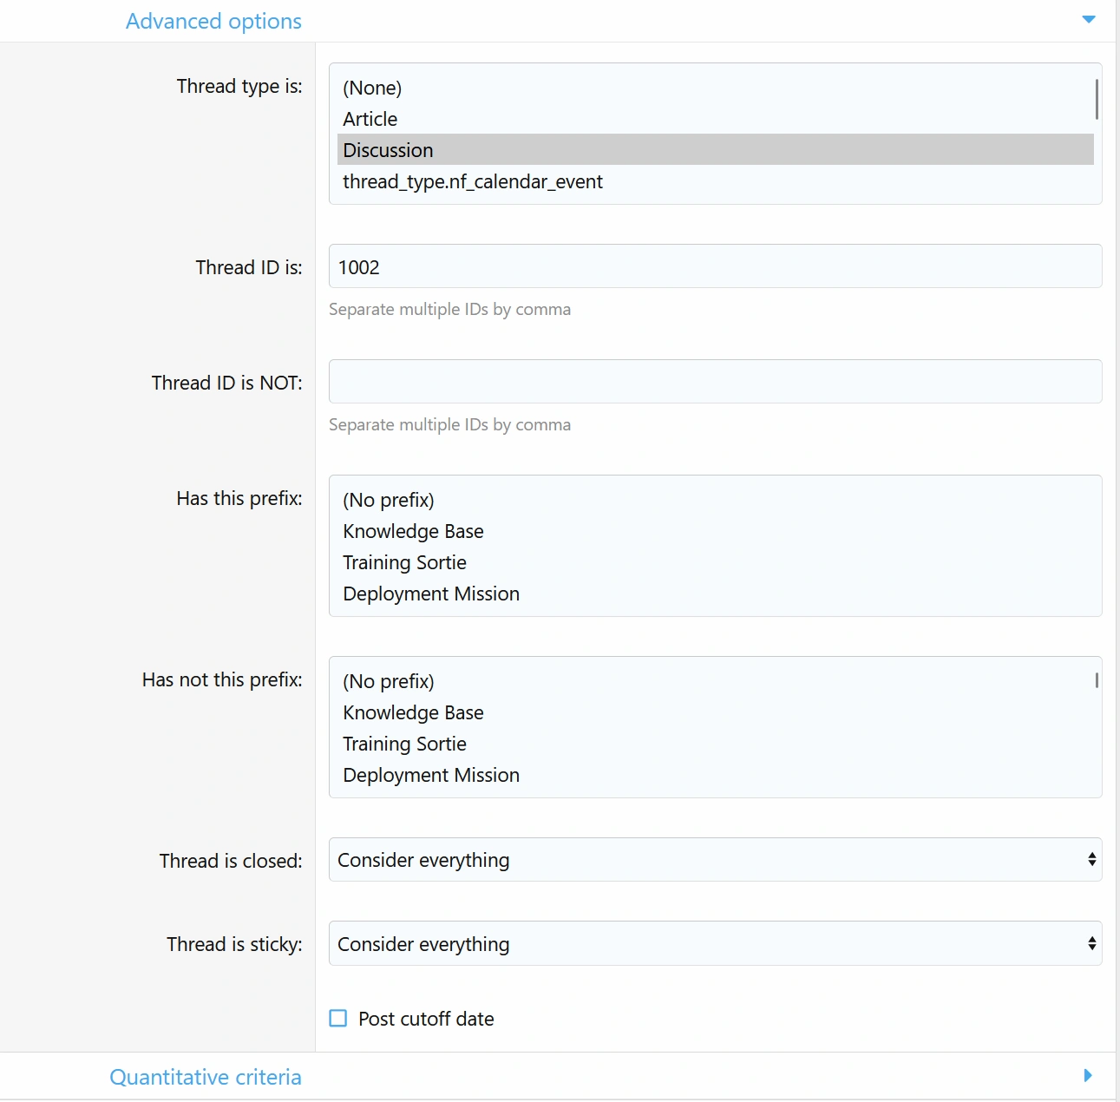Select Knowledge Base in Has this prefix
Screen dimensions: 1120x1102
click(x=413, y=531)
